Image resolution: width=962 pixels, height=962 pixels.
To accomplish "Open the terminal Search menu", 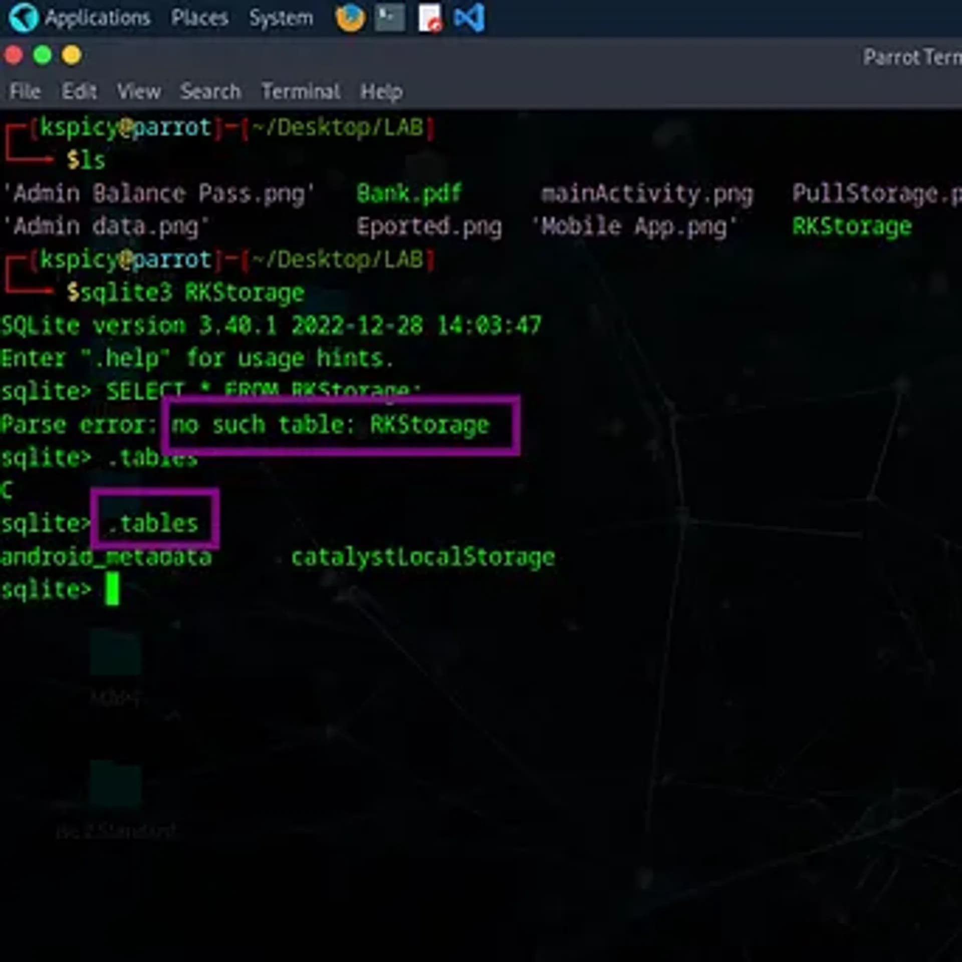I will pos(210,92).
